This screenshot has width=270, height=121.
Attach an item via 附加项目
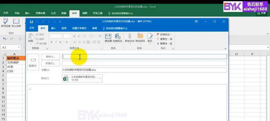pyautogui.click(x=140, y=39)
